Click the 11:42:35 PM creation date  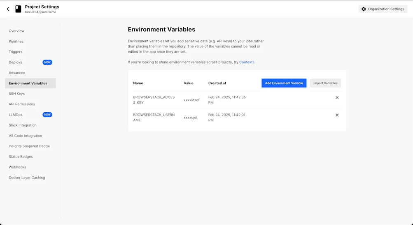point(227,100)
